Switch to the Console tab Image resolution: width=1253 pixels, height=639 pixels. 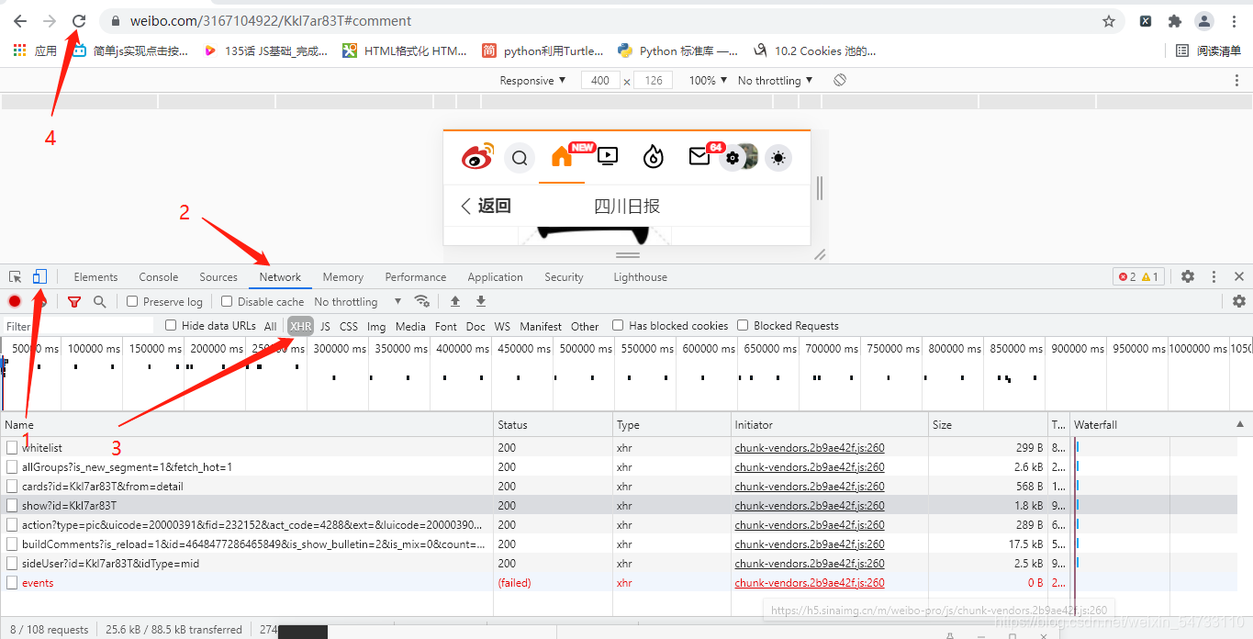click(x=159, y=276)
